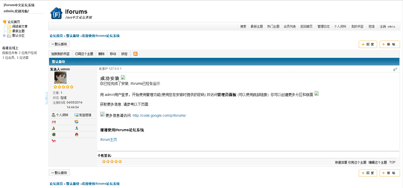Click the iforums logo icon

56,13
